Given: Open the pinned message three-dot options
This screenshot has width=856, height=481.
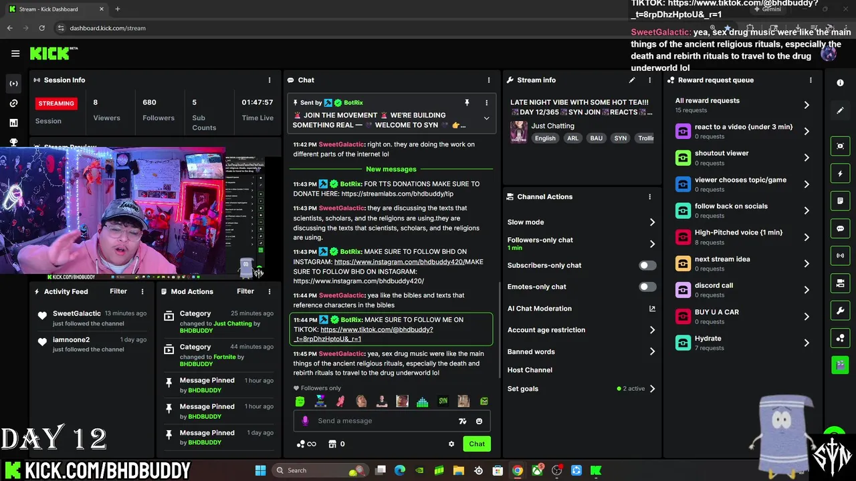Looking at the screenshot, I should 486,103.
